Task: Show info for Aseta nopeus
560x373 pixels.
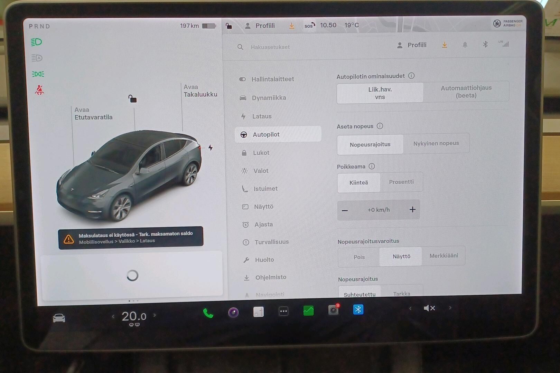Action: 380,126
